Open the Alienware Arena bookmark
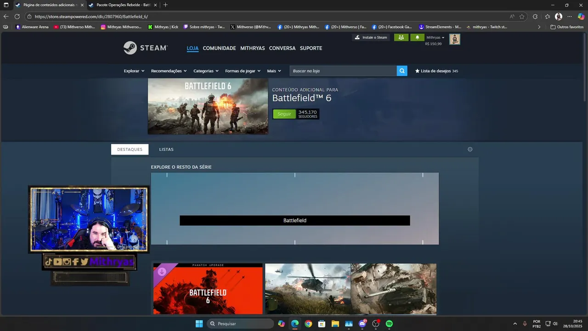This screenshot has width=588, height=331. (x=32, y=27)
